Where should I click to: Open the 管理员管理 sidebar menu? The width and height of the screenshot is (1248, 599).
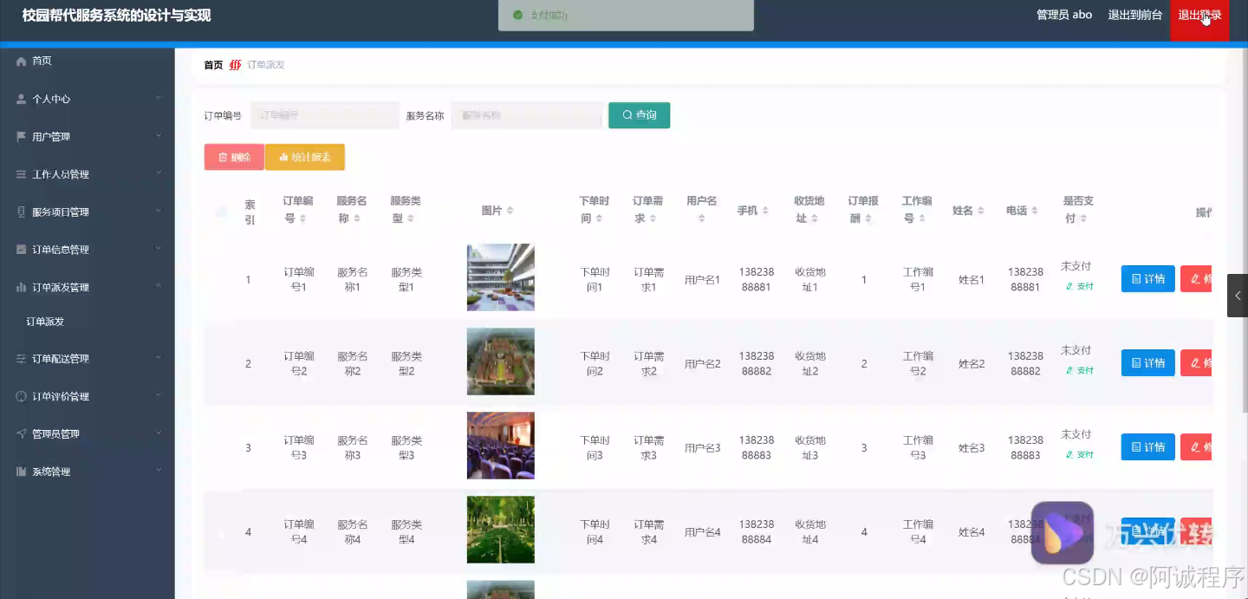pos(88,434)
